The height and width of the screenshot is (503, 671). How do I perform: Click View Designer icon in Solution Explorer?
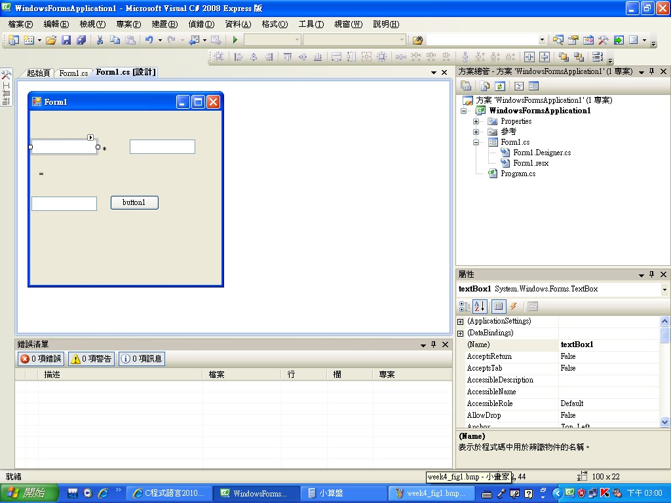tap(533, 86)
